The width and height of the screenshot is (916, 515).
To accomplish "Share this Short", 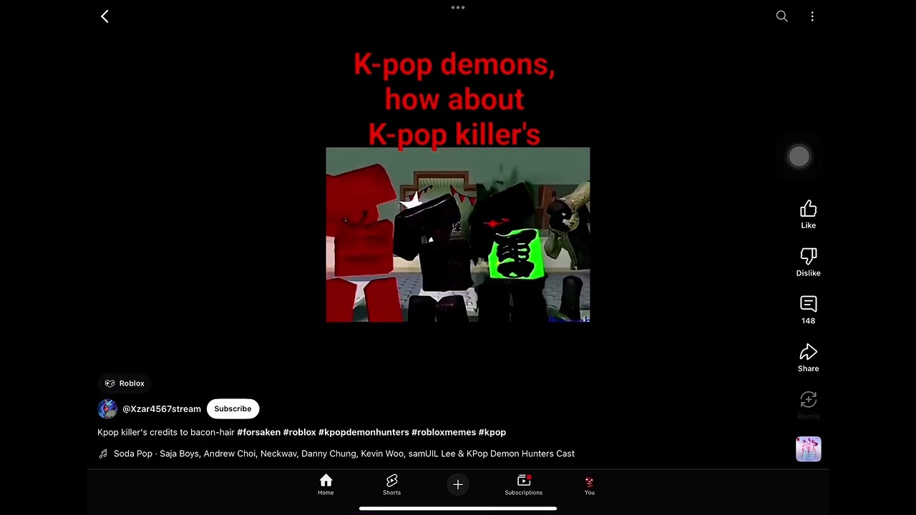I will (808, 358).
